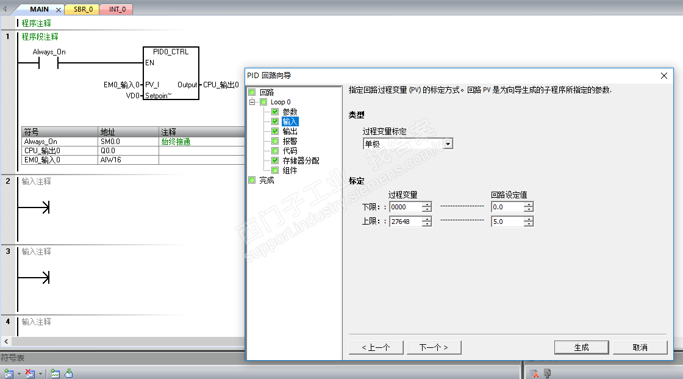Decrease 下限 process variable with down spinner

pyautogui.click(x=427, y=209)
